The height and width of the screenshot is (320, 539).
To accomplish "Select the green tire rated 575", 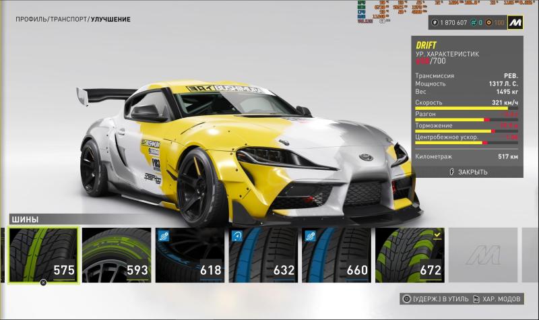I will pos(42,255).
